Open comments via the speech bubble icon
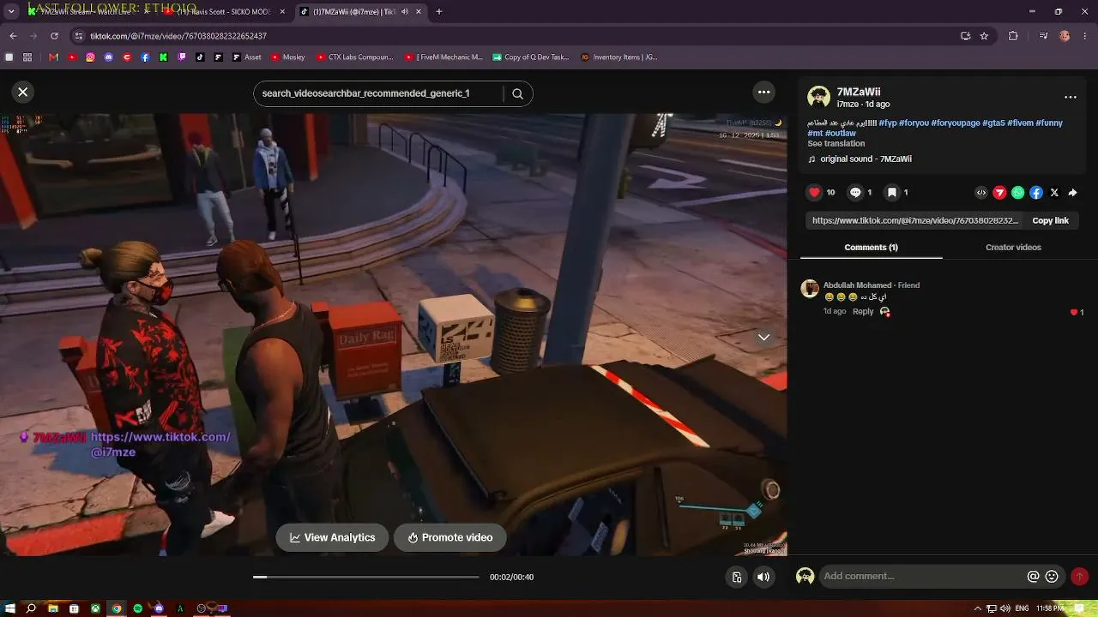The image size is (1098, 617). (855, 193)
